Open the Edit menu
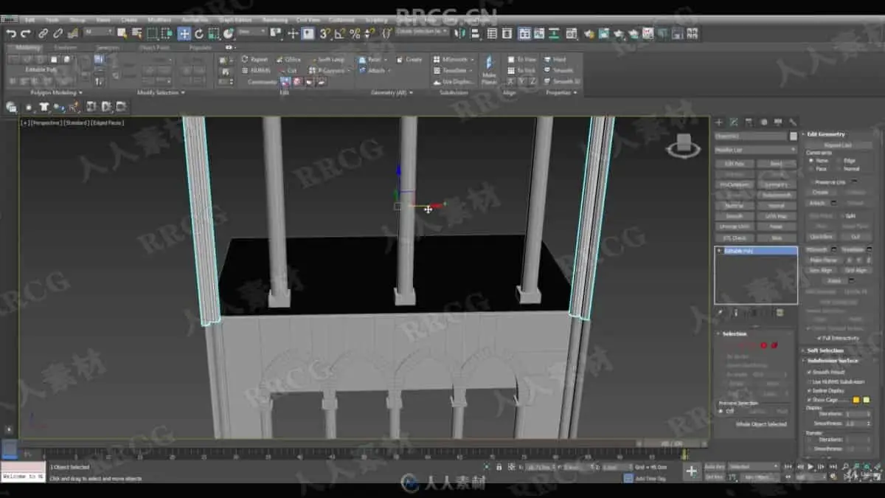This screenshot has height=498, width=885. (30, 20)
